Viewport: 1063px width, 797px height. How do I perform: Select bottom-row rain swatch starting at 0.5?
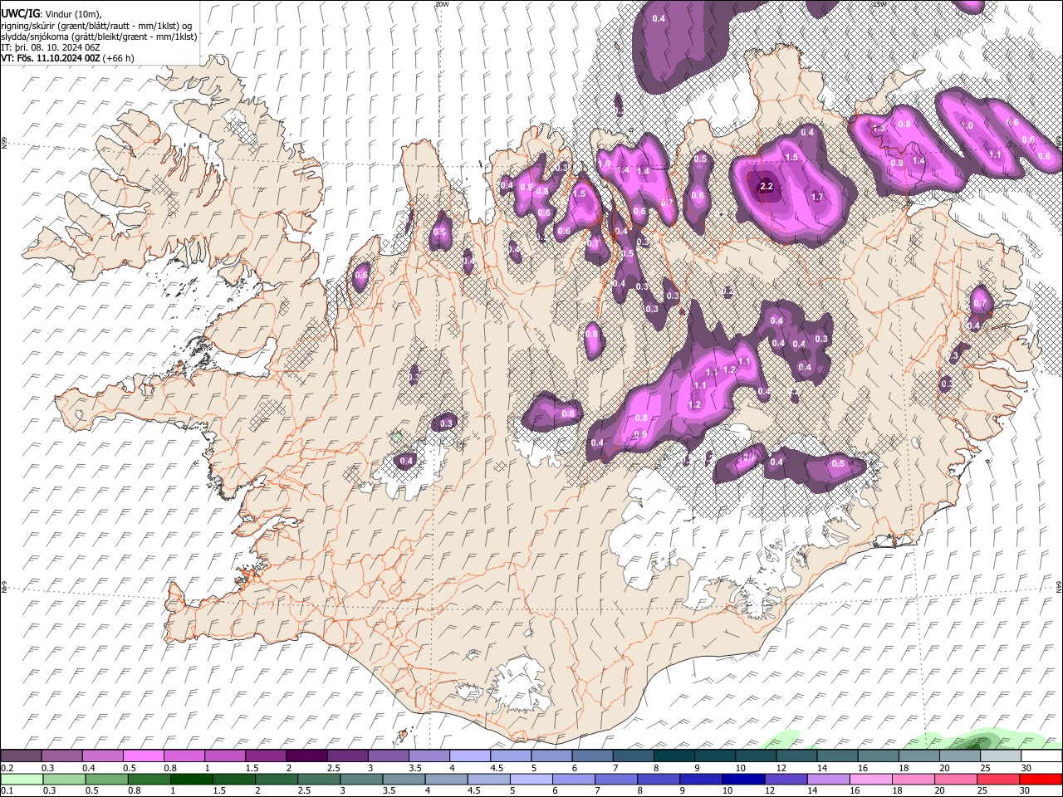(106, 779)
